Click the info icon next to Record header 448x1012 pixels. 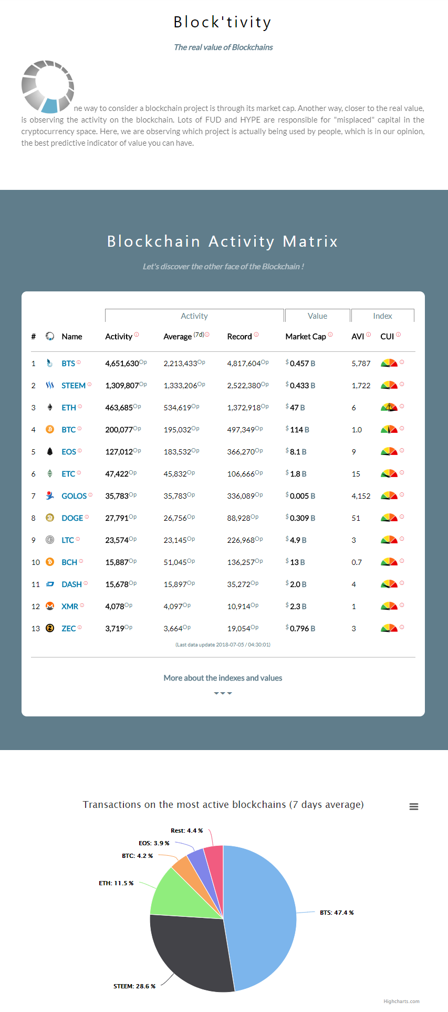(256, 335)
